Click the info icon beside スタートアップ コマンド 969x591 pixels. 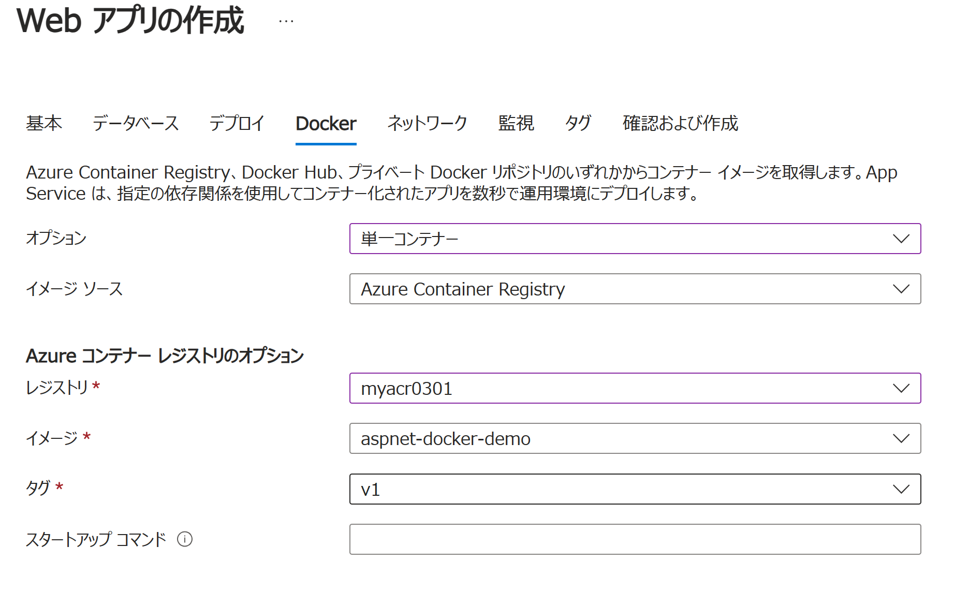185,539
